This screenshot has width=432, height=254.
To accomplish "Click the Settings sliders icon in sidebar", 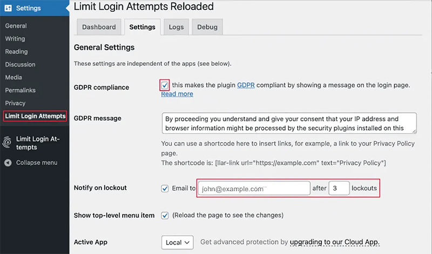I will 8,8.
